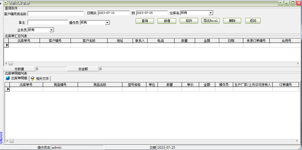Focus the 备注 input field
This screenshot has height=150, width=302.
[x=48, y=22]
